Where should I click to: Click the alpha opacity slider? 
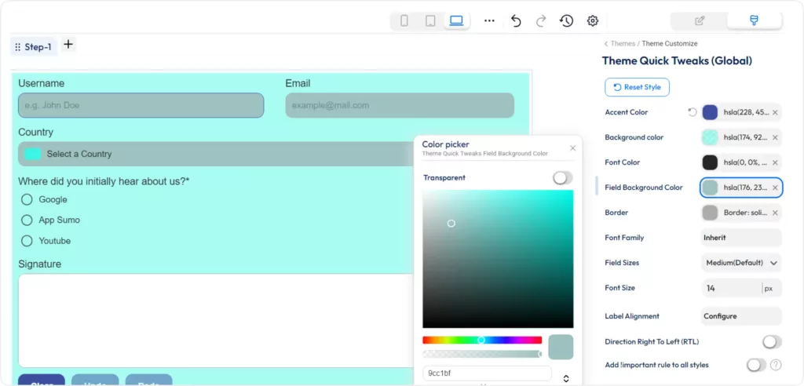pos(482,354)
